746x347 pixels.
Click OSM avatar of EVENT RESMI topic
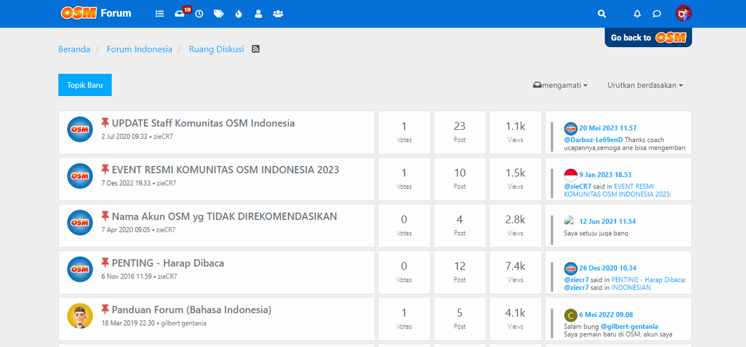(x=80, y=176)
